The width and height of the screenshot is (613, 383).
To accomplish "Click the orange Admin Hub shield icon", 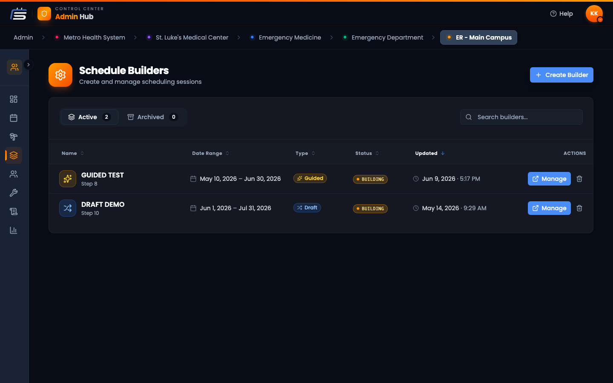I will point(44,14).
